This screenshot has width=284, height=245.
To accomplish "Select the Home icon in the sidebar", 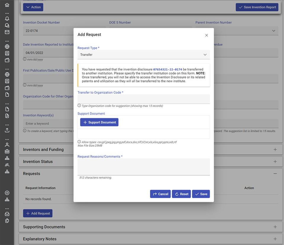I will [x=7, y=5].
